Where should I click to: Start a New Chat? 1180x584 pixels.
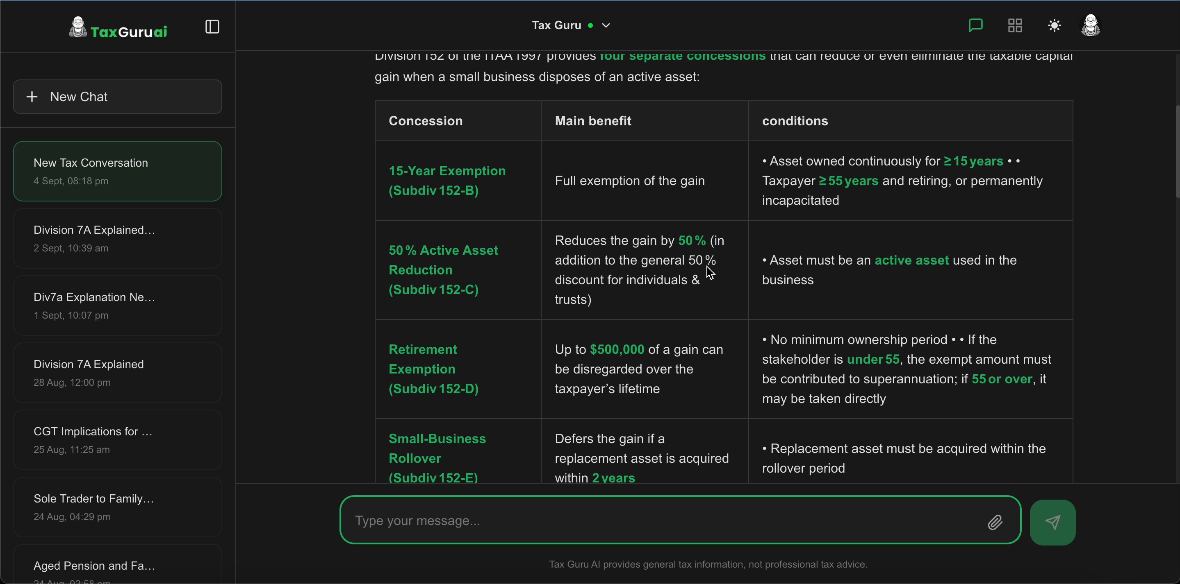(x=118, y=97)
